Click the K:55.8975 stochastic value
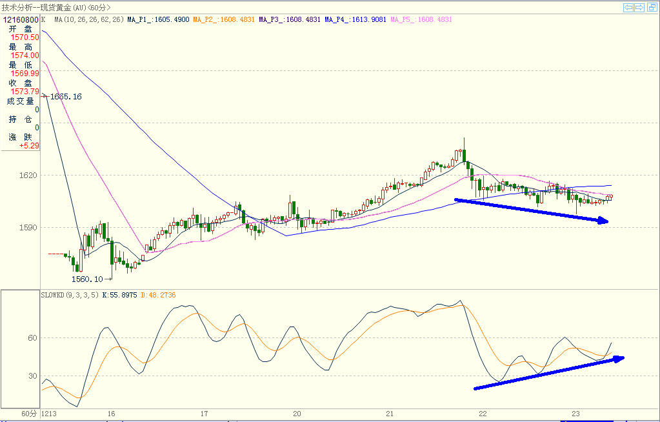 119,296
